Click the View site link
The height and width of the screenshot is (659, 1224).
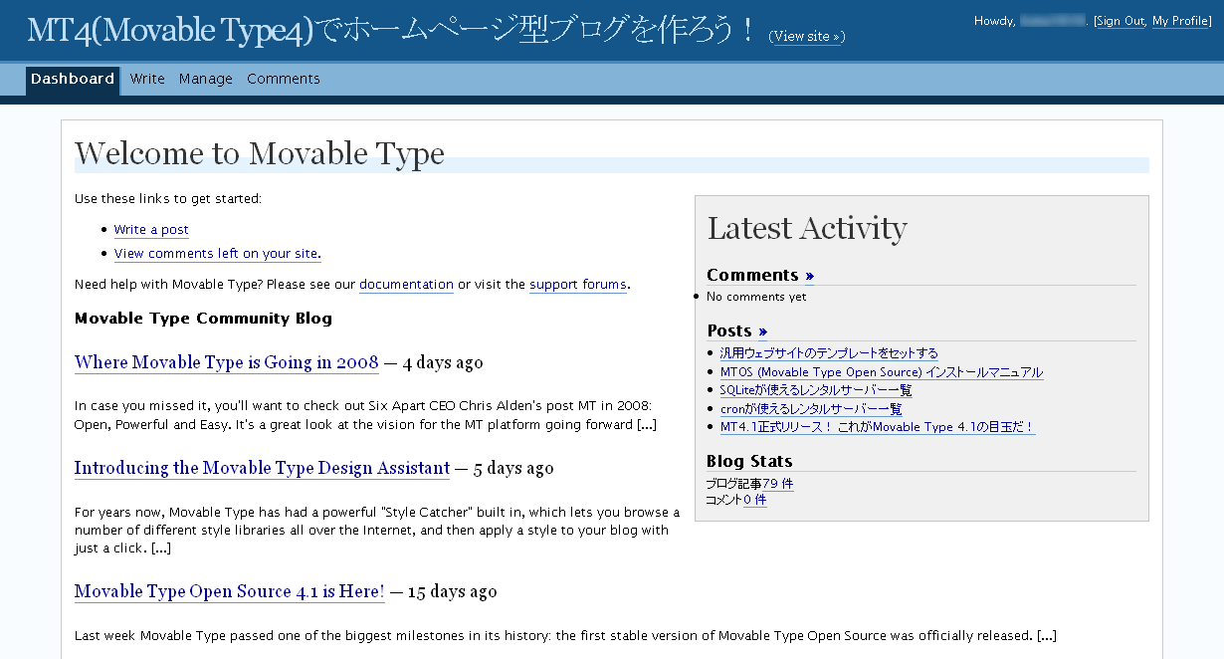click(x=806, y=37)
